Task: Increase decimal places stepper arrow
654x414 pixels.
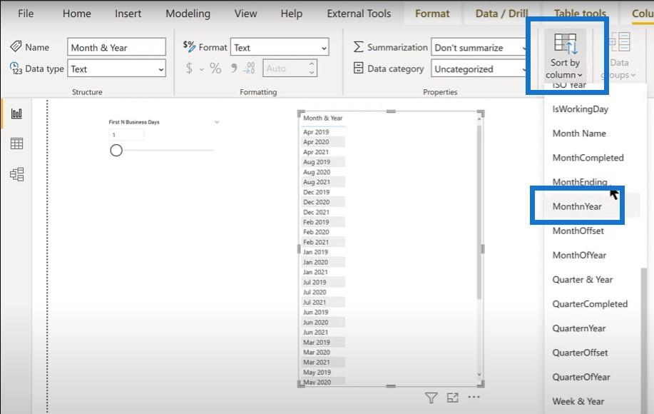Action: 312,64
